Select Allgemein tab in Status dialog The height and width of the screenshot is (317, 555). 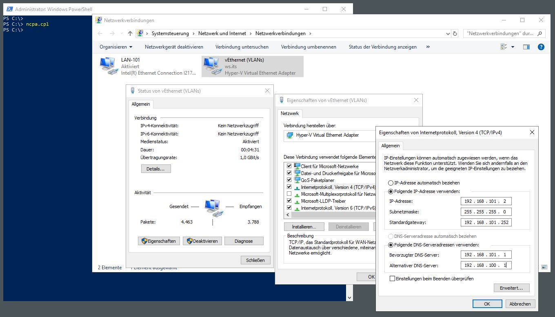click(x=141, y=104)
